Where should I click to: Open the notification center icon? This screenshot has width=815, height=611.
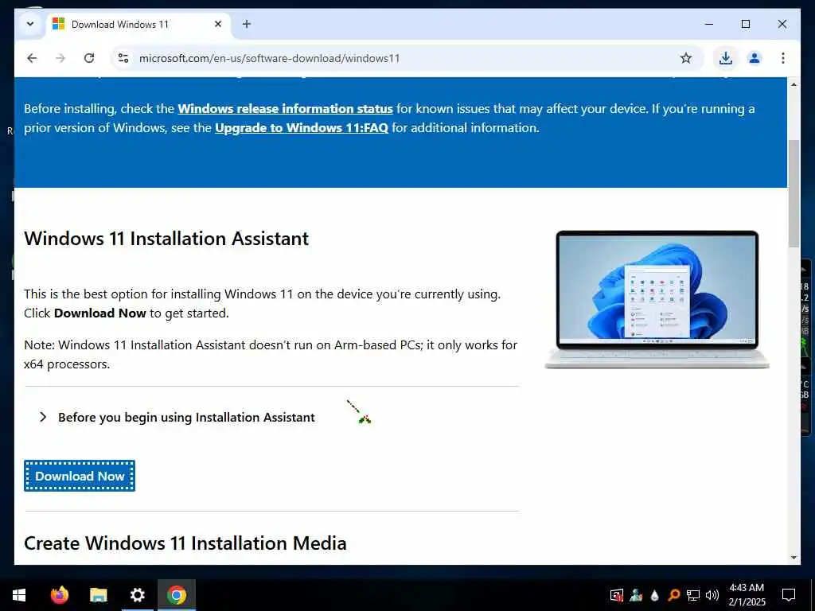(x=789, y=595)
